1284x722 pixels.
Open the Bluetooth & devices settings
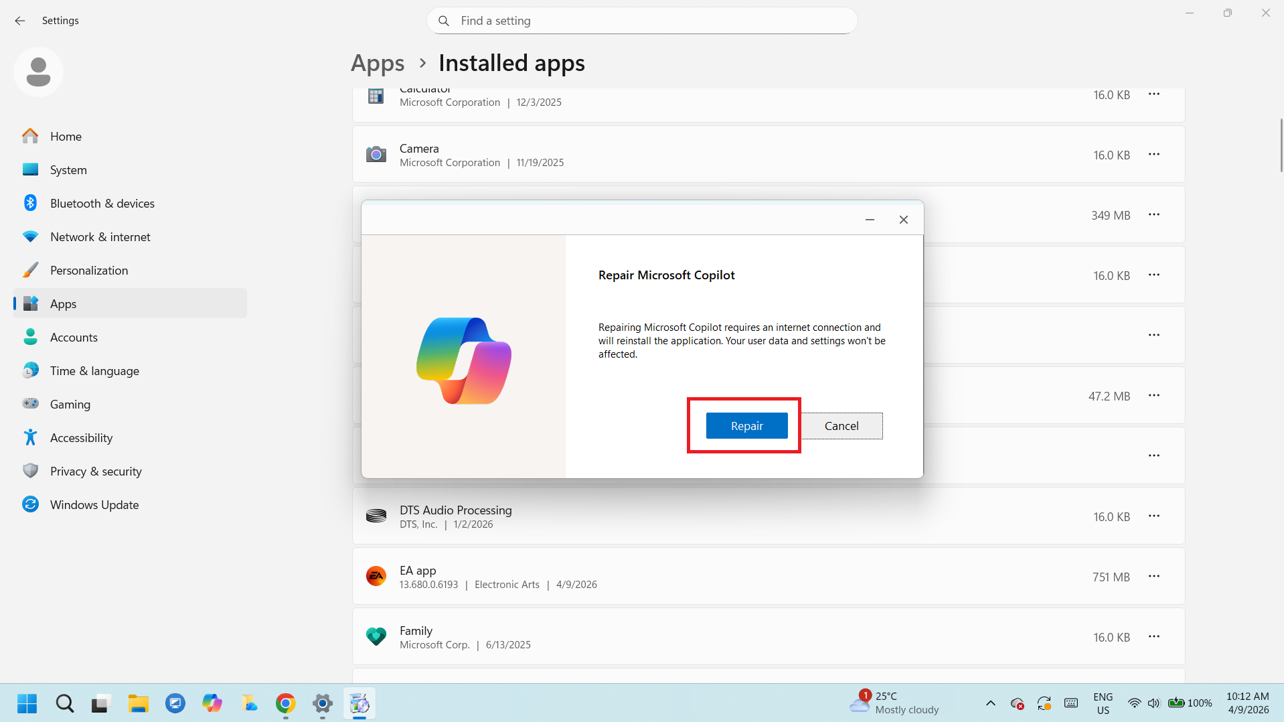(102, 204)
